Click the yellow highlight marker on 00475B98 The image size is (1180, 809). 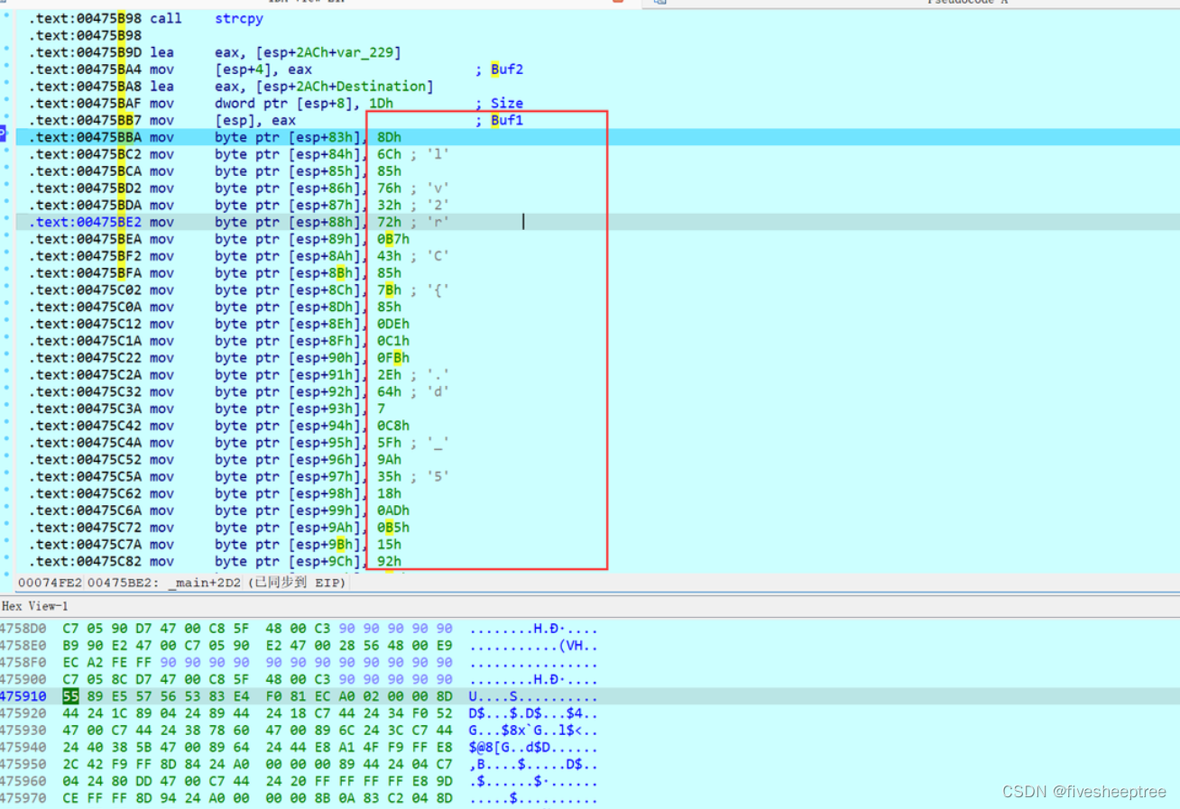(119, 18)
